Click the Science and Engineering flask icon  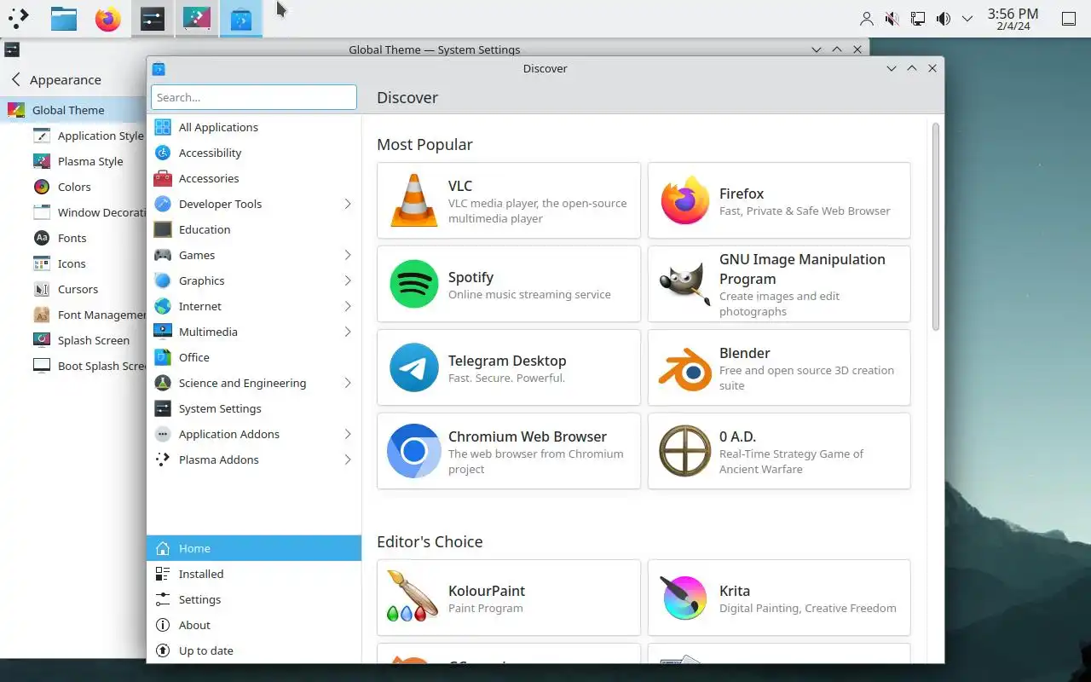163,383
